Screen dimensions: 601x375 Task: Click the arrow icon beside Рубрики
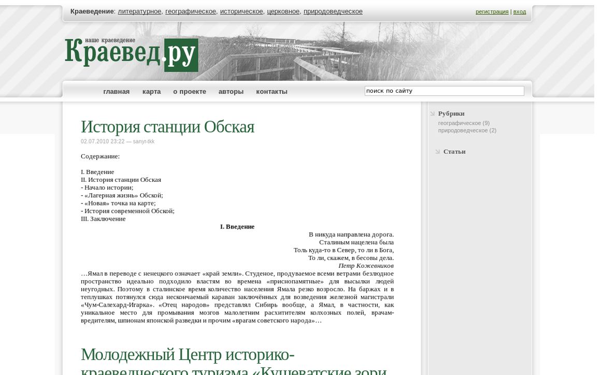[x=432, y=113]
